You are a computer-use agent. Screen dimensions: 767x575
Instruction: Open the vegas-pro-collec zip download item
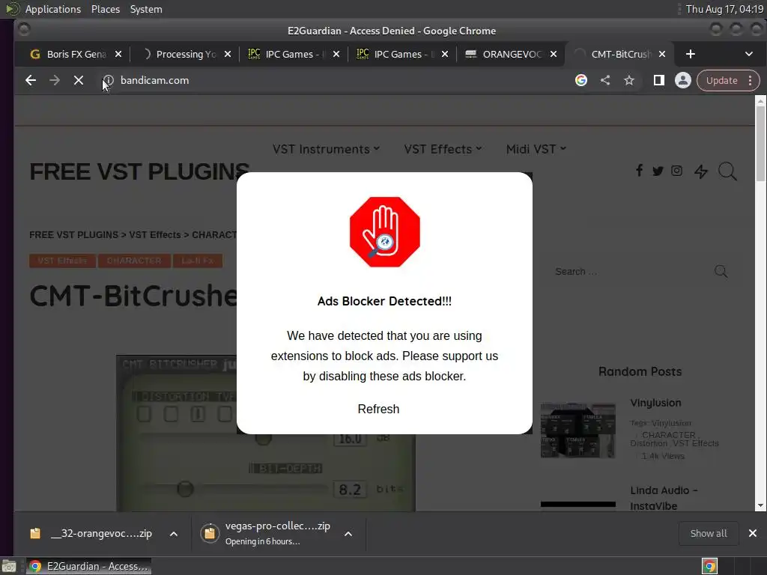(x=268, y=533)
